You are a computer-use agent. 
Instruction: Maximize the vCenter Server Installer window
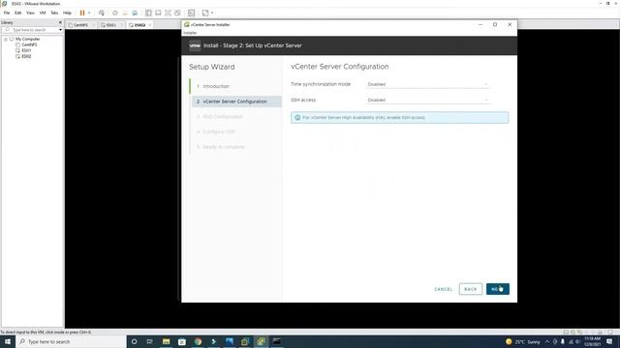point(495,24)
